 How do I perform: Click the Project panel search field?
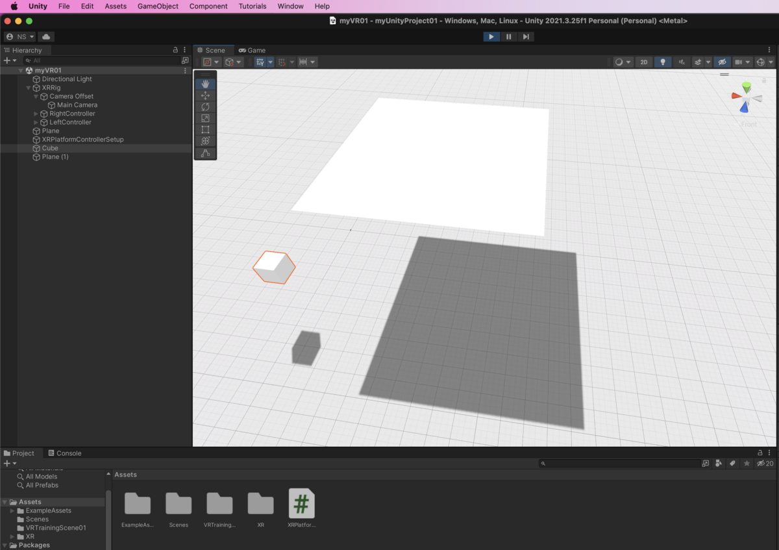(x=620, y=464)
